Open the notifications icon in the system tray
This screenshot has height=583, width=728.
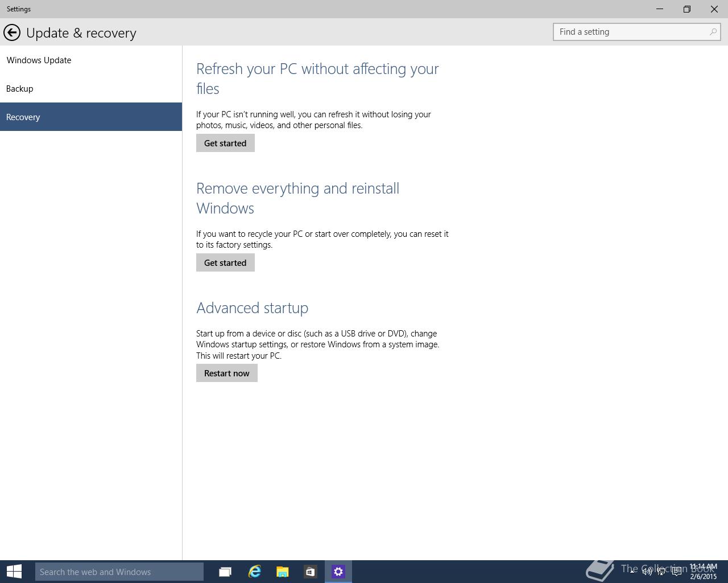[677, 572]
